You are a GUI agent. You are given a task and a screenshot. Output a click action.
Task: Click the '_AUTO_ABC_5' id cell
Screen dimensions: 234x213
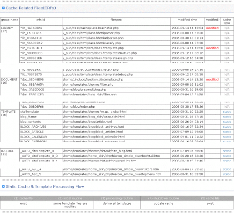(41, 174)
